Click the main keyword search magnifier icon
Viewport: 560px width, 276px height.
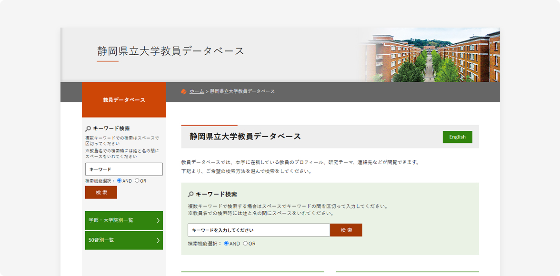pyautogui.click(x=190, y=194)
